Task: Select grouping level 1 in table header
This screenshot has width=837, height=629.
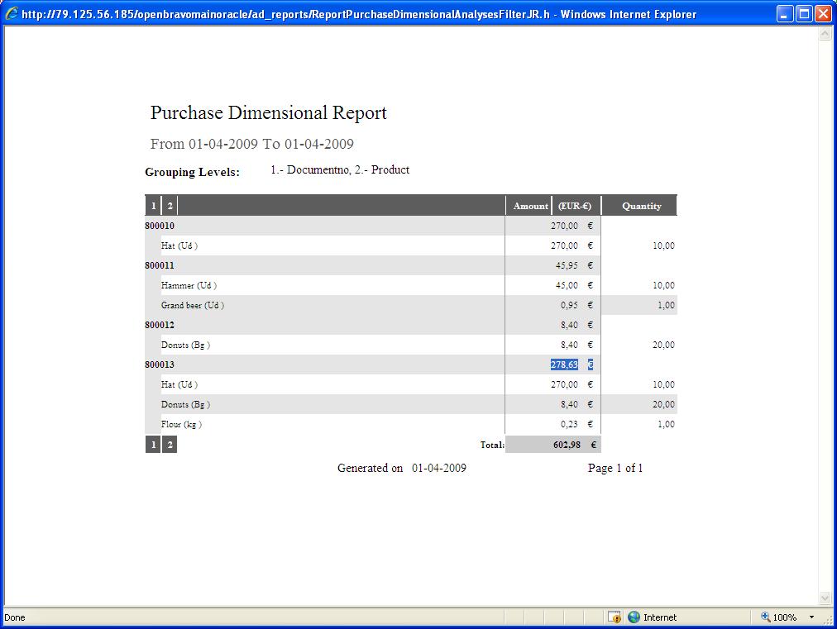Action: click(153, 206)
